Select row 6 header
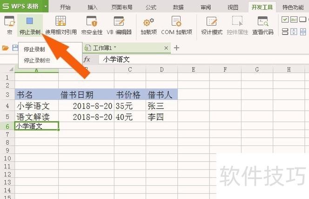 (x=7, y=126)
